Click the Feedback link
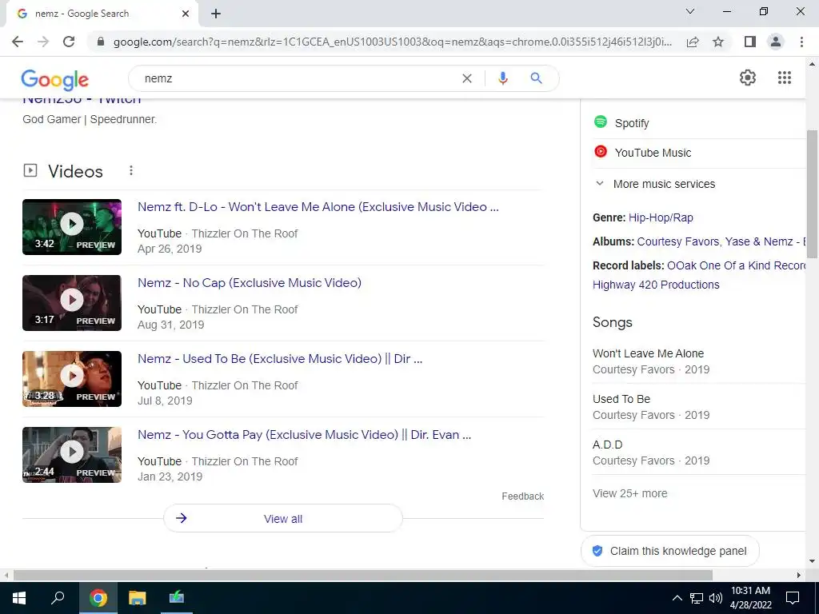This screenshot has height=614, width=819. coord(523,496)
